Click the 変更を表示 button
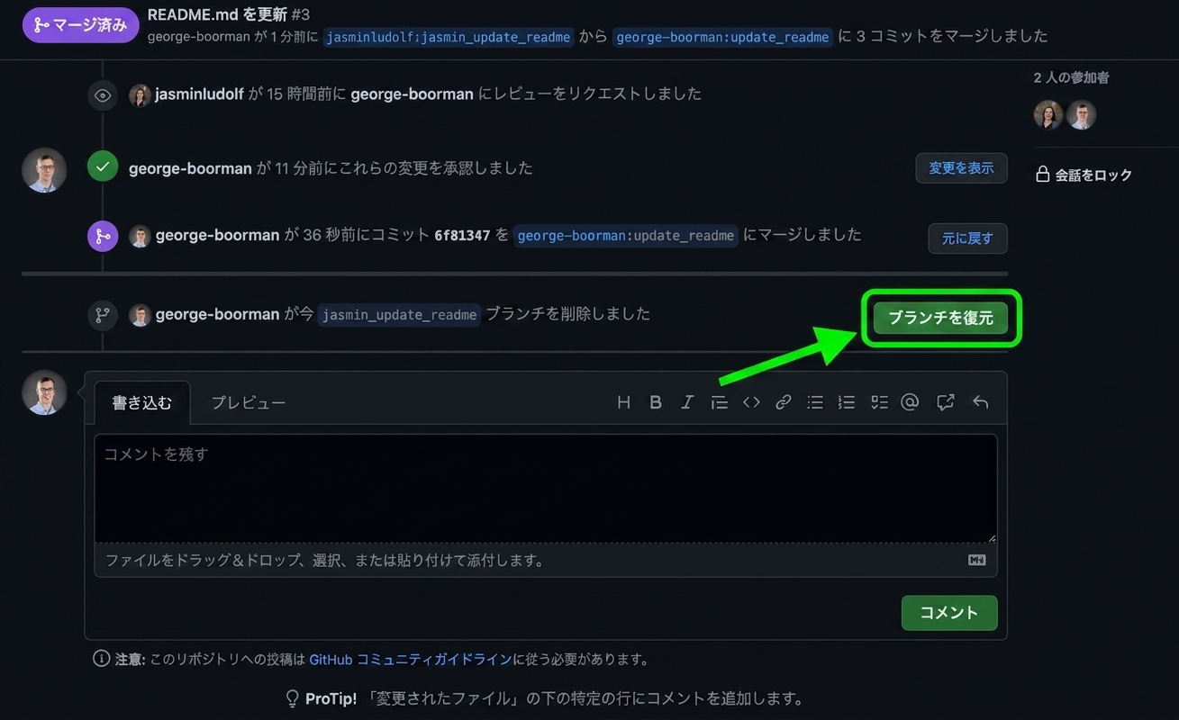Viewport: 1179px width, 720px height. point(961,168)
